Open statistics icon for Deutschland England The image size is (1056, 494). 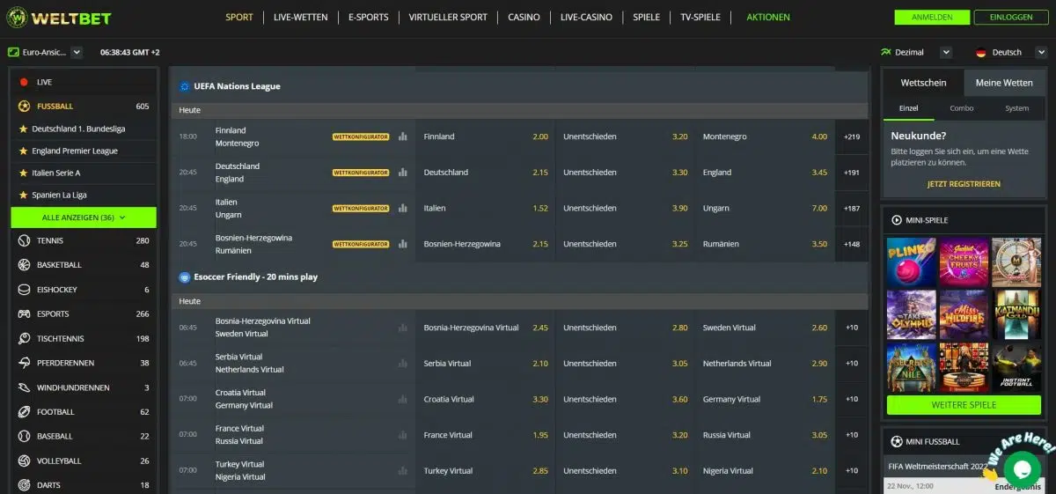pyautogui.click(x=403, y=173)
